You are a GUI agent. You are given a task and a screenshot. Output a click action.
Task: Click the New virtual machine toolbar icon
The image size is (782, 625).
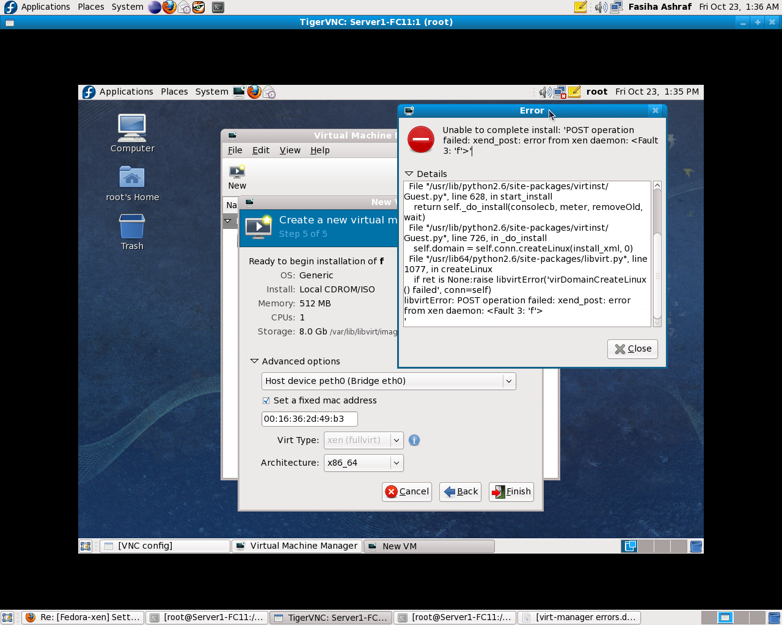pos(237,176)
